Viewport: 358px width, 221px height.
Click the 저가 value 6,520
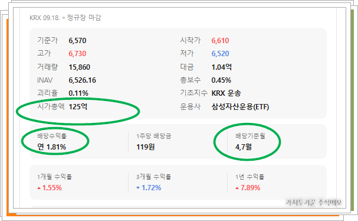pos(220,54)
